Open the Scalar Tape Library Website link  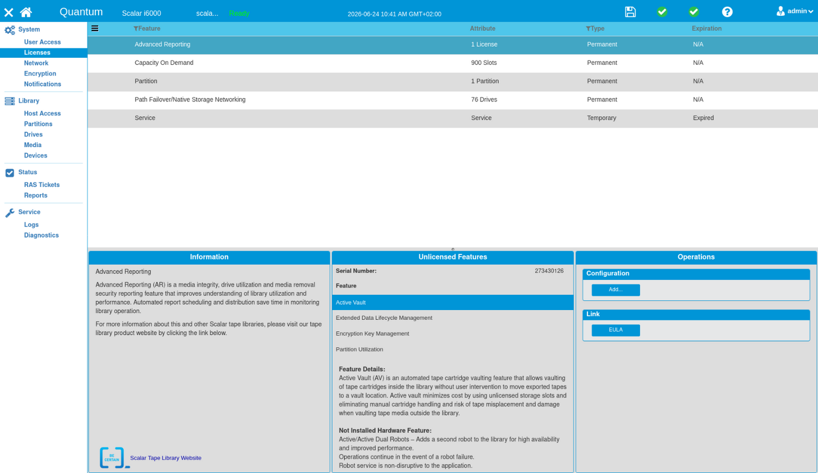pos(166,458)
